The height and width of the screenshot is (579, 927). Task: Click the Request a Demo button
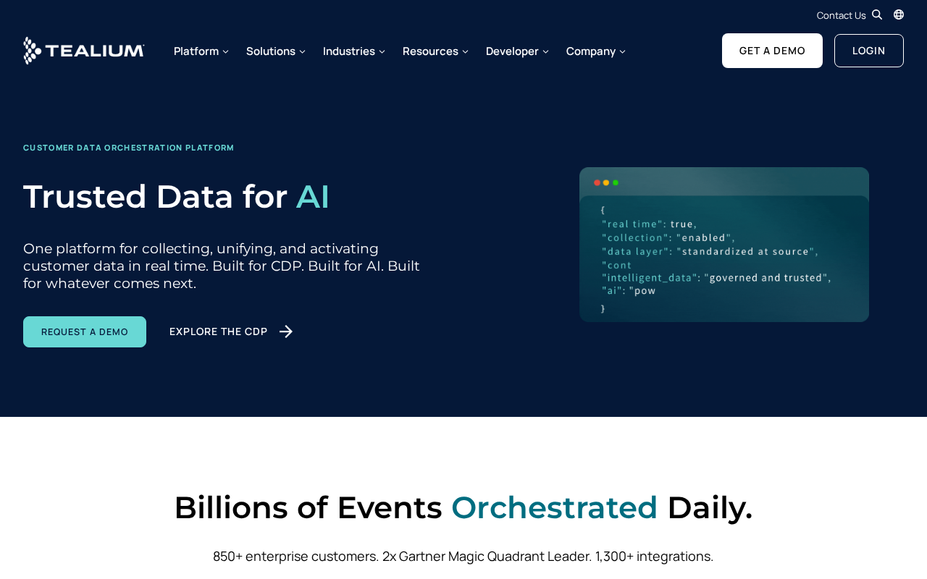click(85, 331)
